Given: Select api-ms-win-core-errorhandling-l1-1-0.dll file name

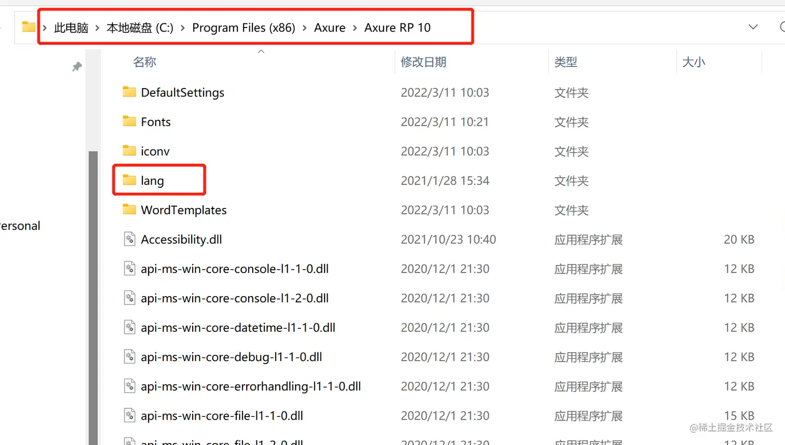Looking at the screenshot, I should (x=251, y=386).
